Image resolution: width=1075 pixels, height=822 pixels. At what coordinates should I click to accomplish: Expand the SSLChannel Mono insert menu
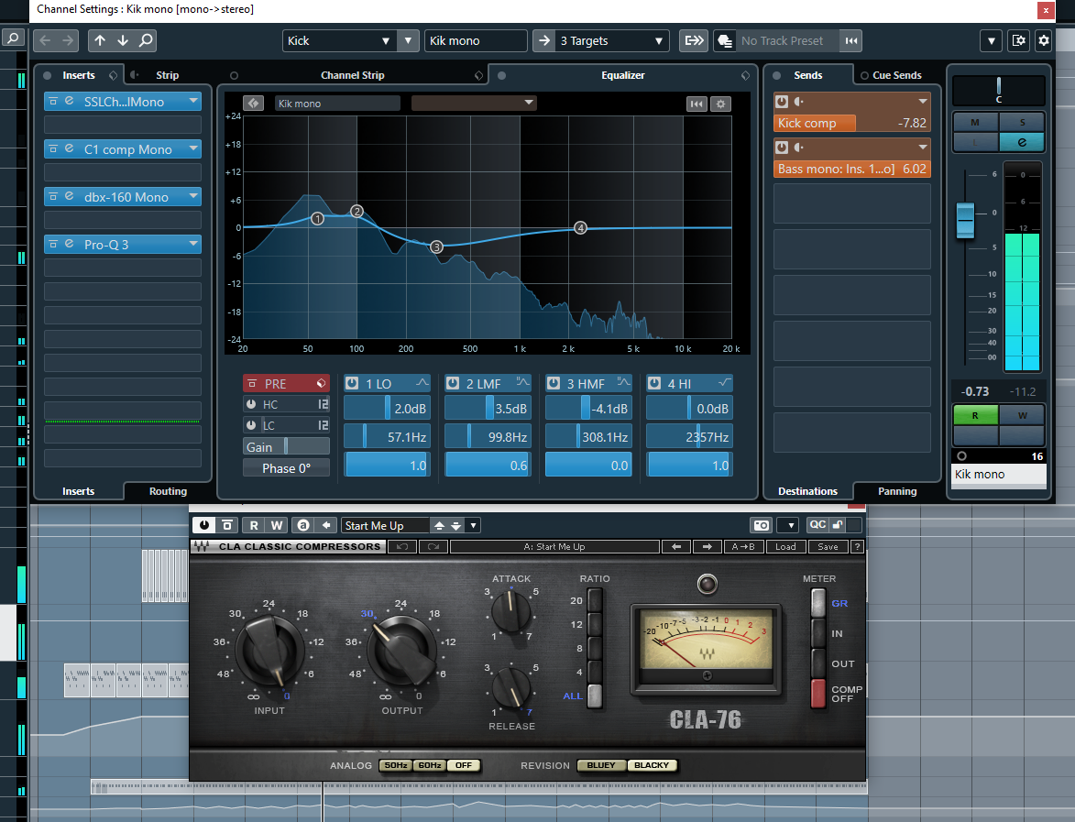(194, 101)
